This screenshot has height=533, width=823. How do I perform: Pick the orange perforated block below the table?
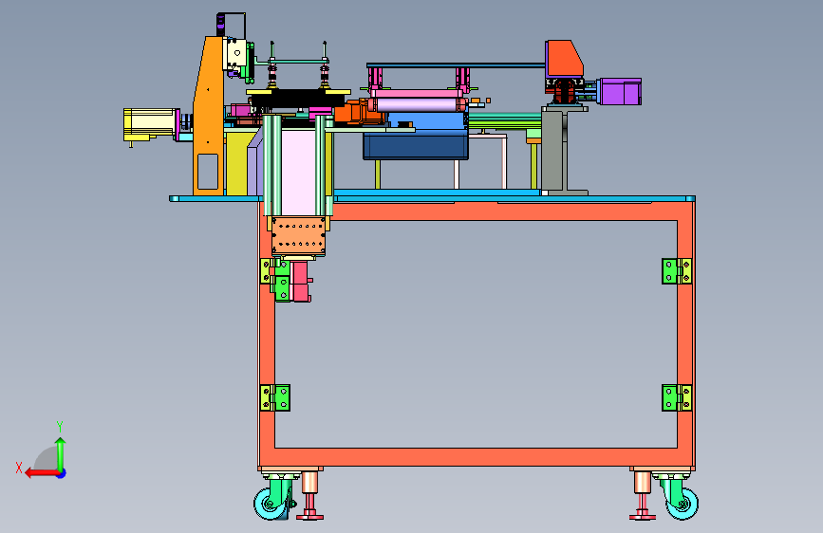tap(298, 236)
